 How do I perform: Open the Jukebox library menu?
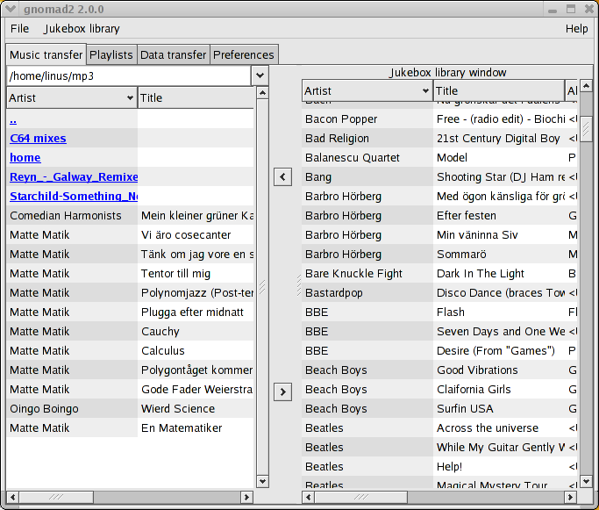tap(82, 29)
